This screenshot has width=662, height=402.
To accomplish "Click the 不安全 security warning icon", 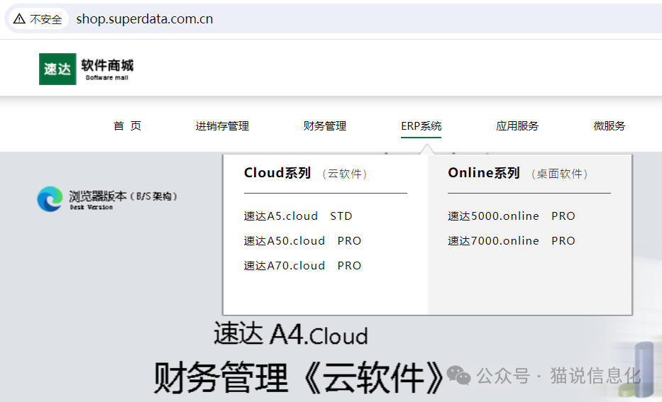I will click(19, 18).
